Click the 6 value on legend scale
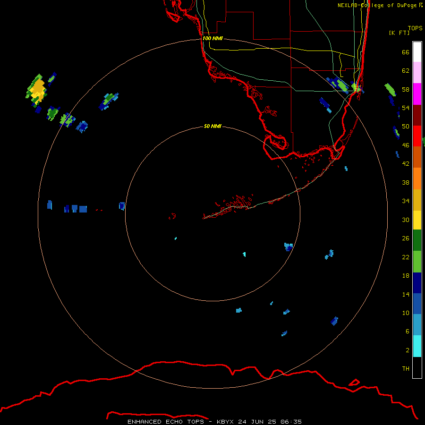 [x=408, y=331]
